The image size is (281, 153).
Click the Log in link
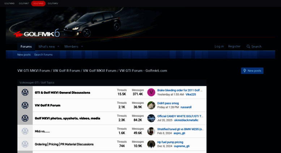219,46
